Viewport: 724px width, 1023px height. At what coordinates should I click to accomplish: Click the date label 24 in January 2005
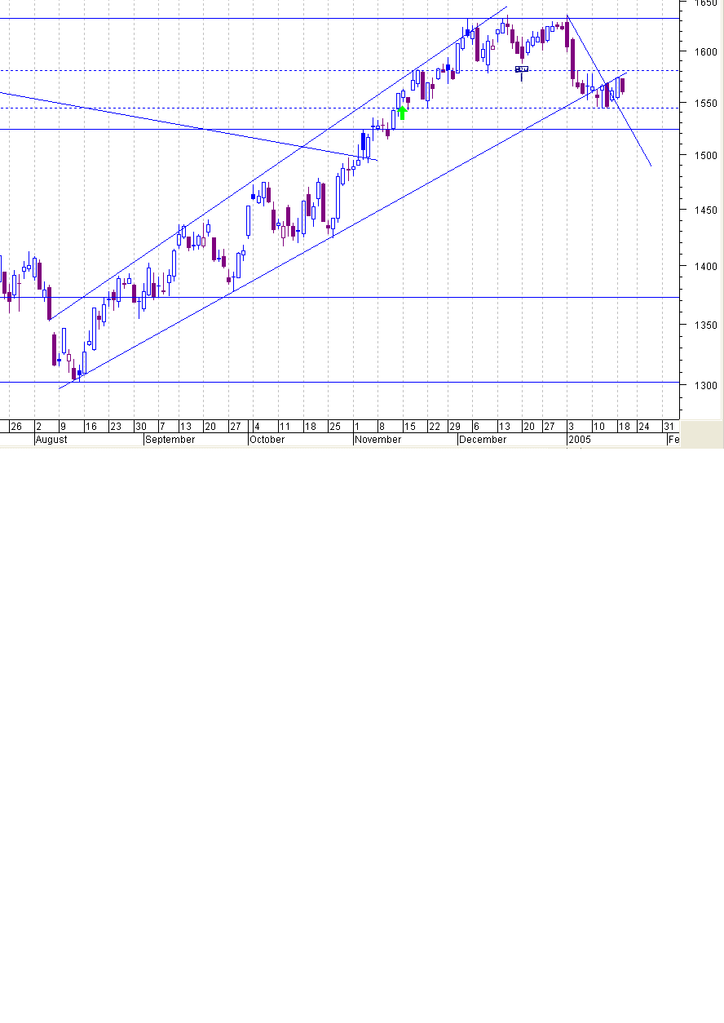(x=643, y=427)
